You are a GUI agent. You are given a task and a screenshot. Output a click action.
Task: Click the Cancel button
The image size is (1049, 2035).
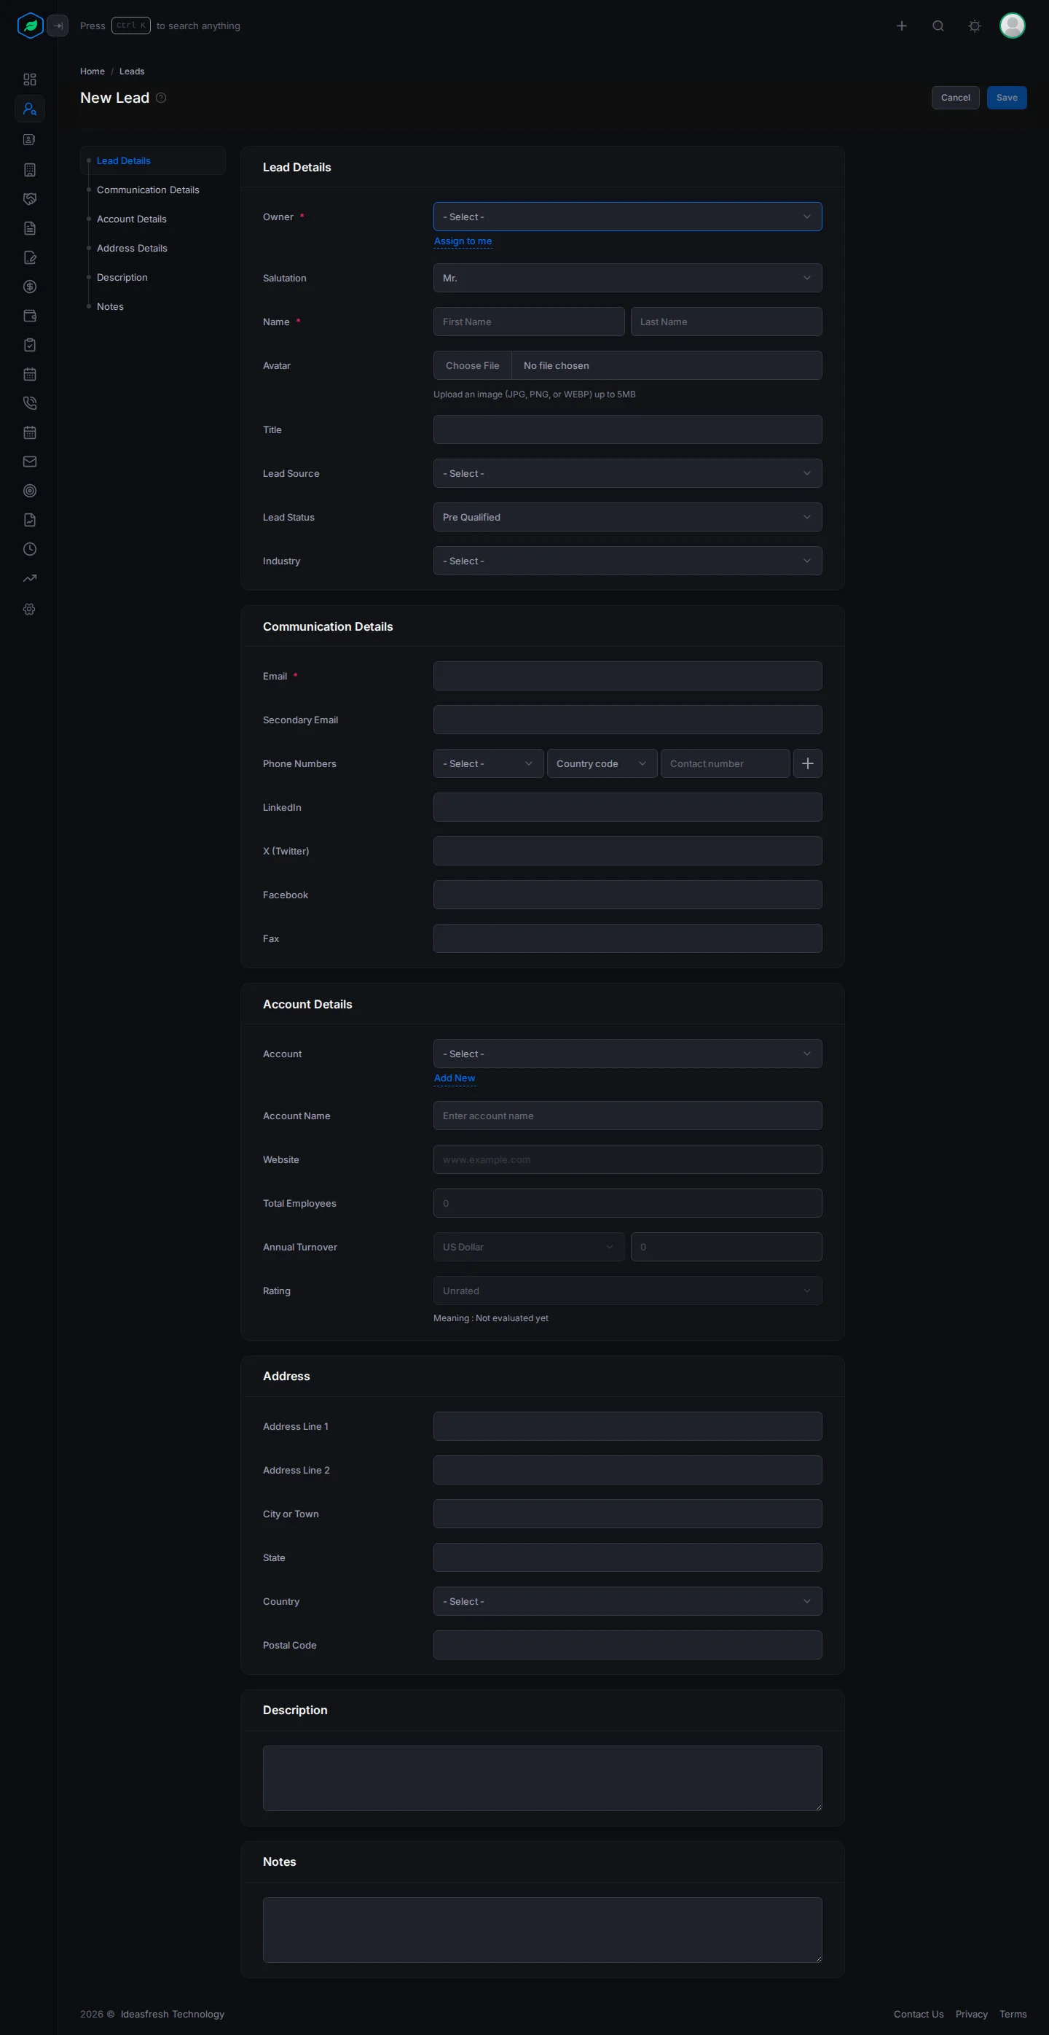pyautogui.click(x=955, y=98)
